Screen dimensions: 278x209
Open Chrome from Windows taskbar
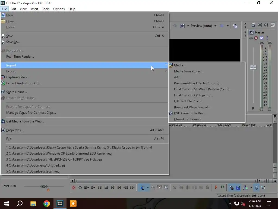click(47, 204)
